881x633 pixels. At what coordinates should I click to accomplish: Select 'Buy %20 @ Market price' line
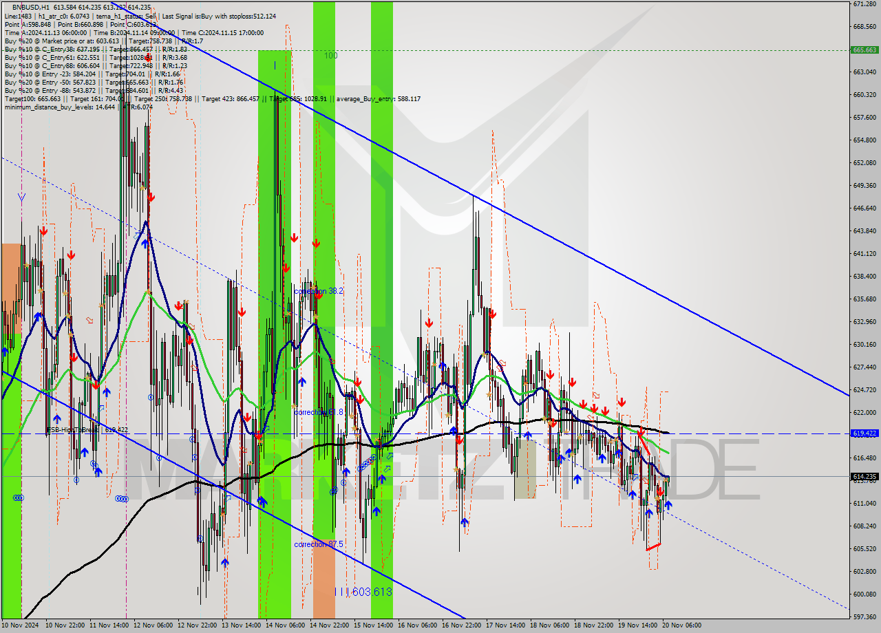(x=103, y=41)
